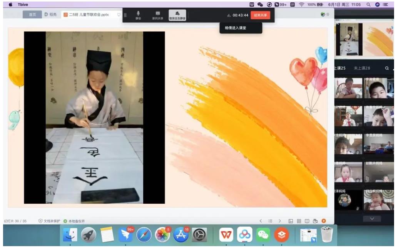Switch to slide sorter grid view
This screenshot has width=396, height=250.
tap(299, 221)
